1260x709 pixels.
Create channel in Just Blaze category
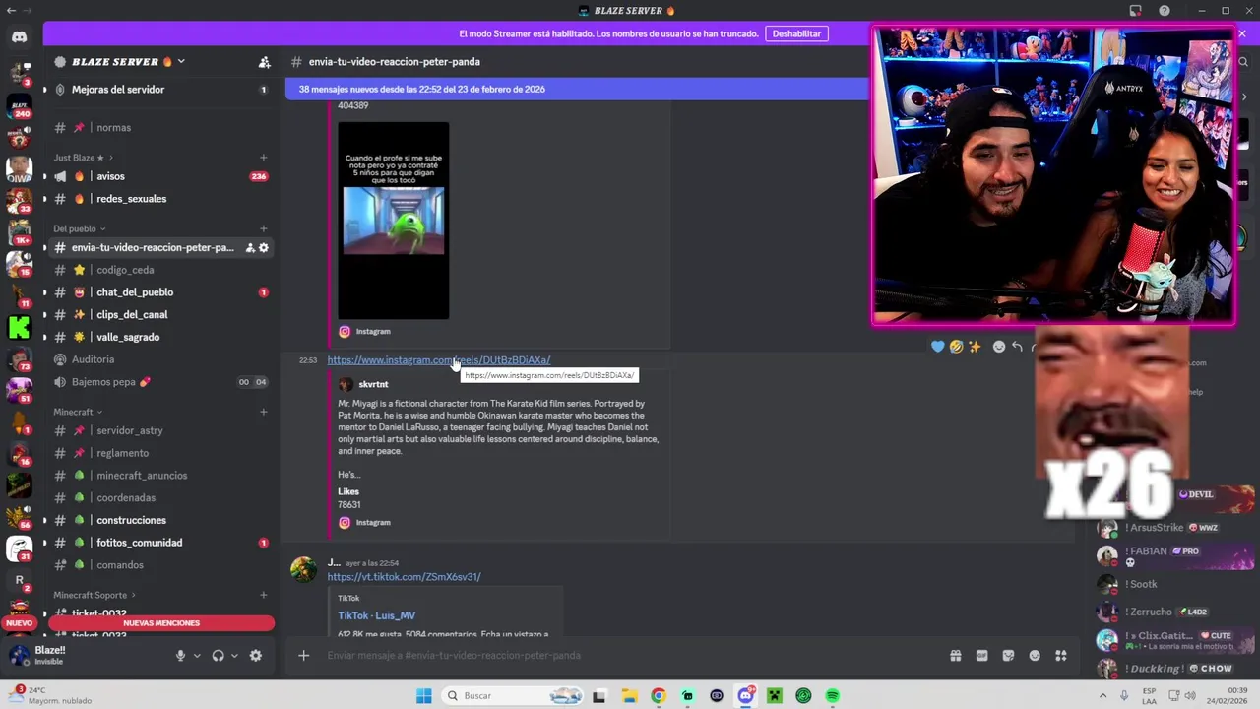[263, 158]
